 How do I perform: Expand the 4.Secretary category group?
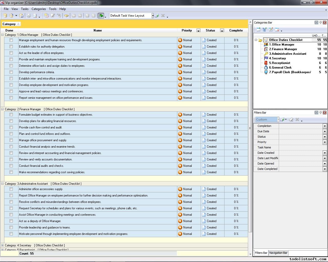tap(3, 245)
